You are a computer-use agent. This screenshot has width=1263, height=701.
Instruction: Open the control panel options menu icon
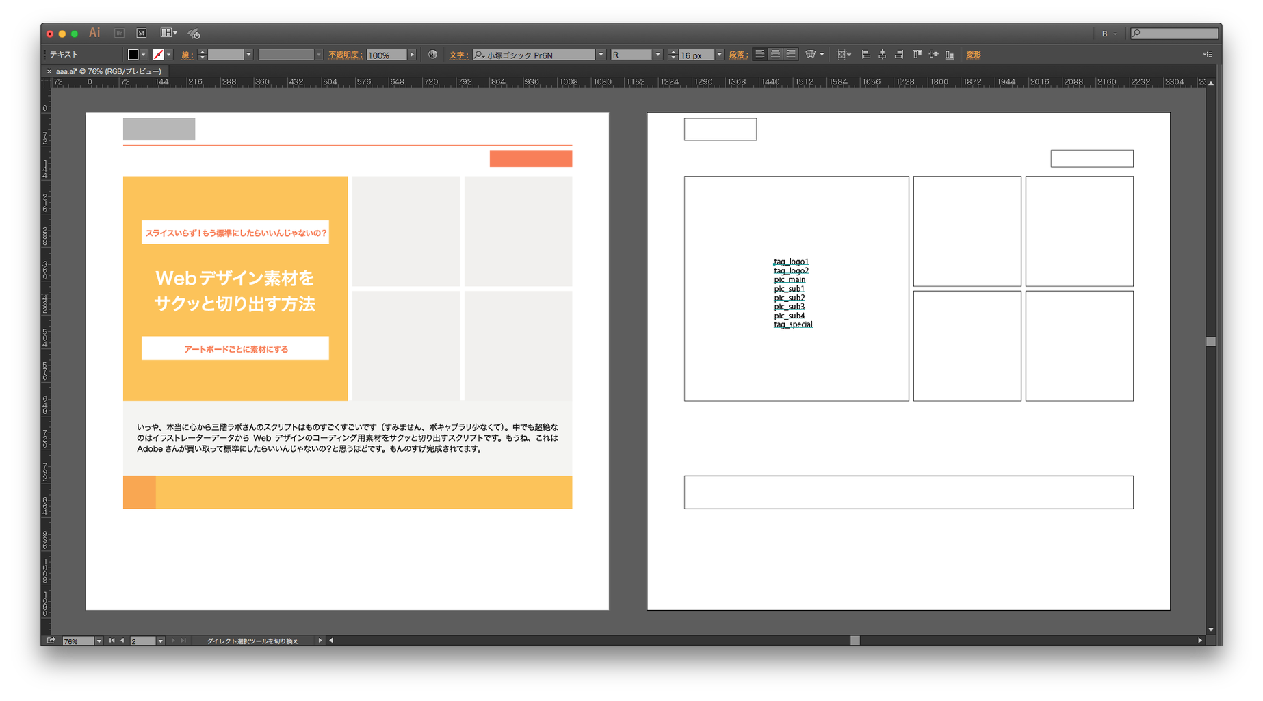click(1208, 55)
